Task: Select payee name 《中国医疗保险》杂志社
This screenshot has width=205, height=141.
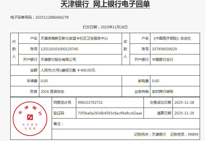Action: click(171, 38)
